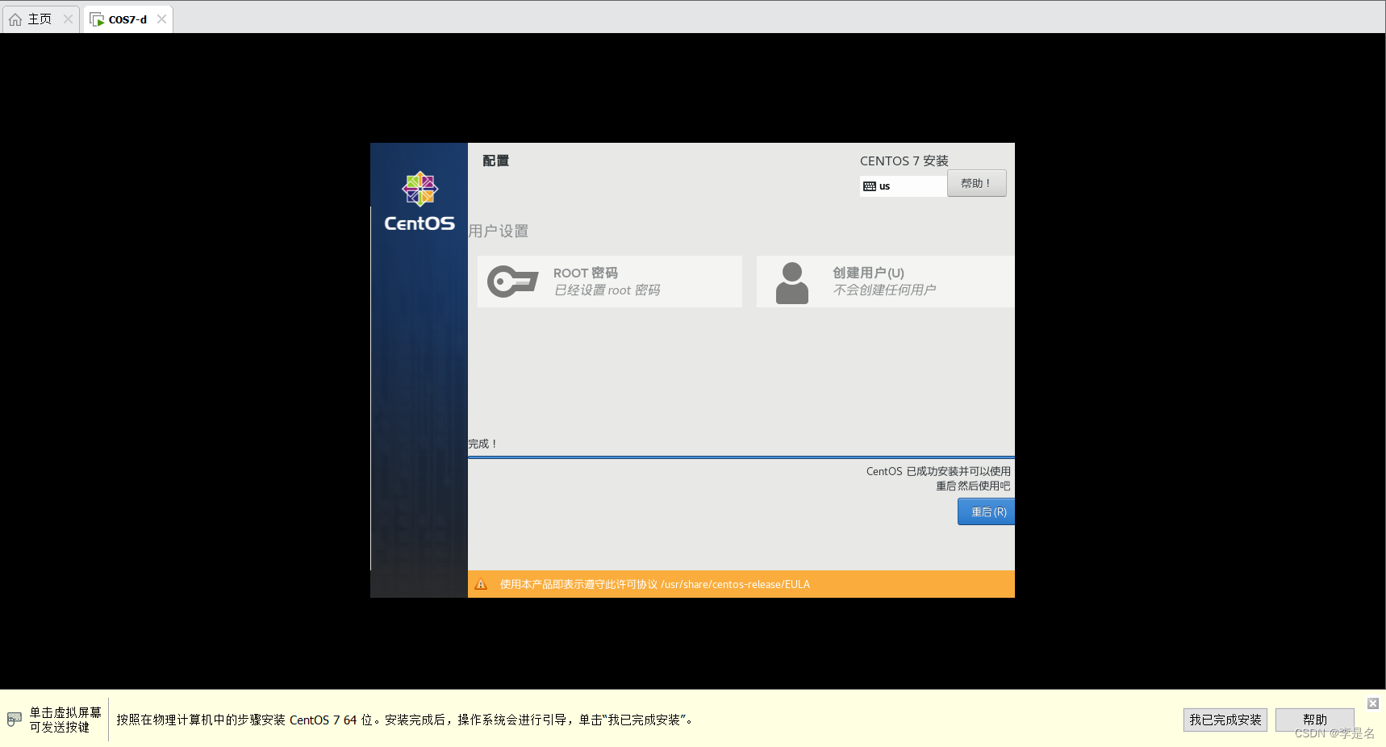
Task: Click the warning triangle in orange EULA bar
Action: (481, 585)
